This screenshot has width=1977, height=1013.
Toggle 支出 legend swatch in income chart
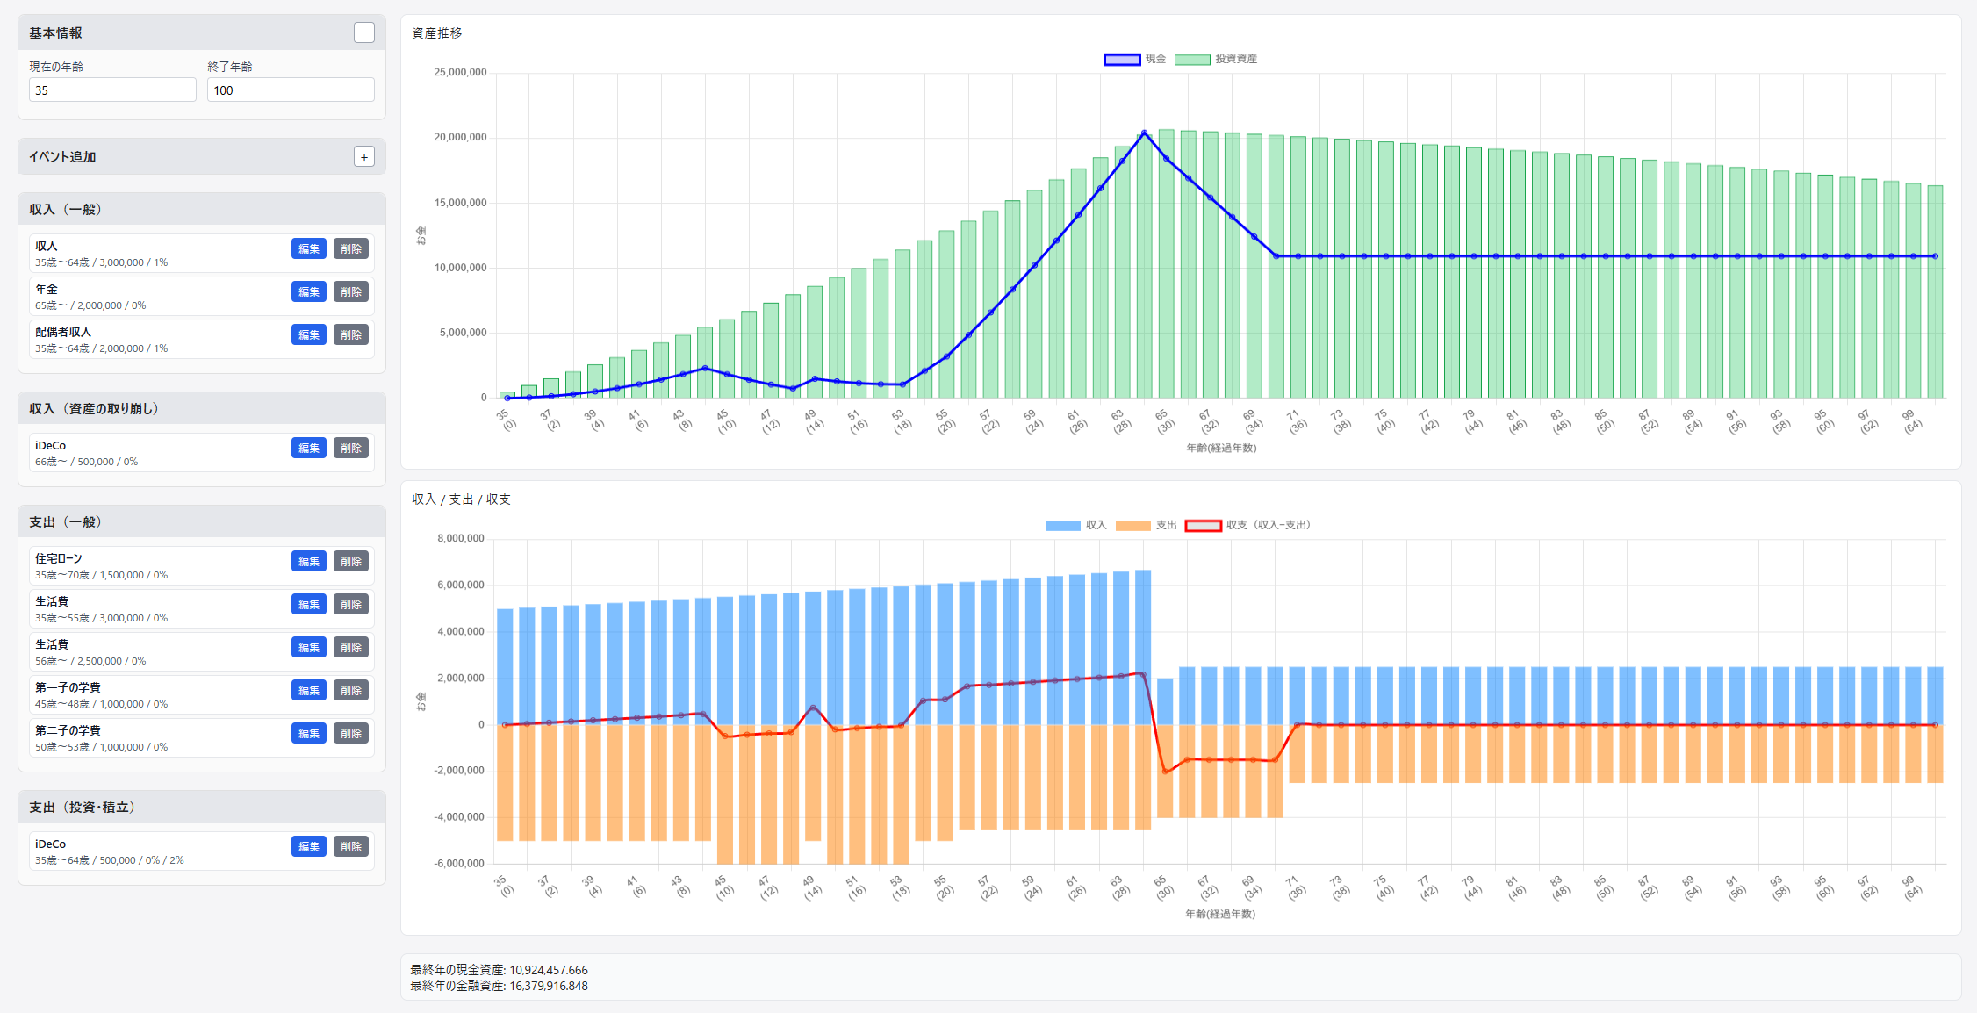(x=1132, y=525)
